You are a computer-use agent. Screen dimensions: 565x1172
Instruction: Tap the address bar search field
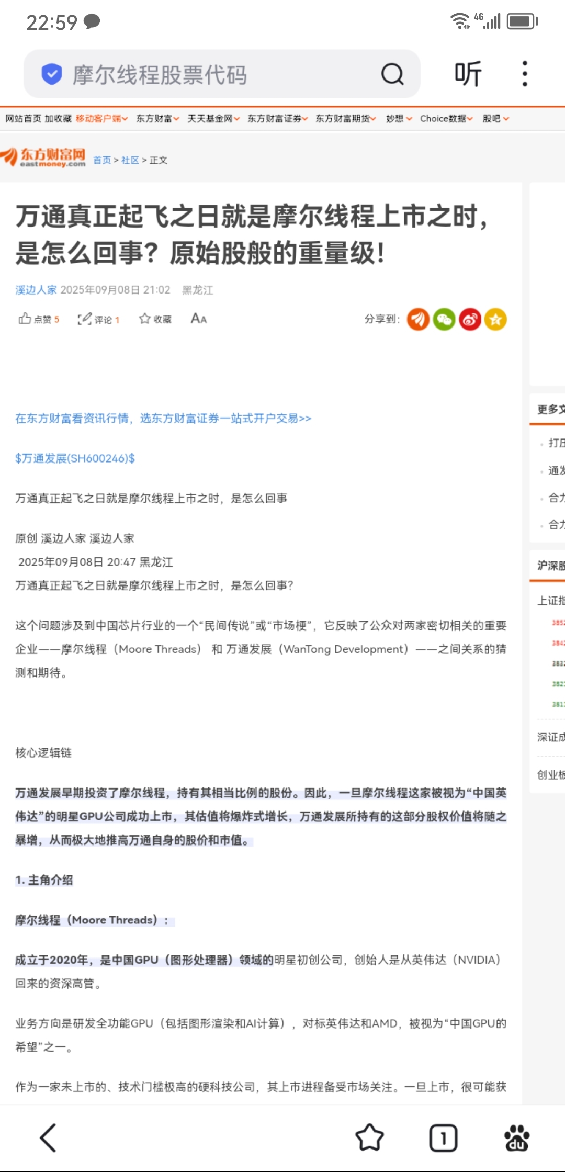tap(222, 74)
